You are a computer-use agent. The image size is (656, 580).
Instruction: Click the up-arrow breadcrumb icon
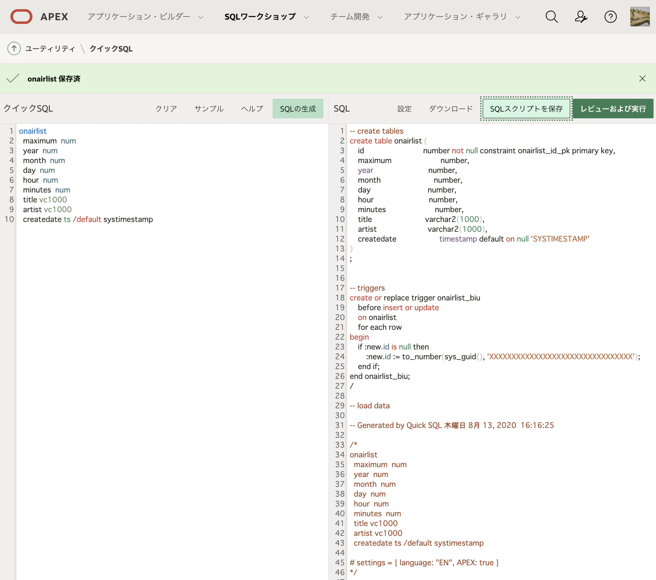coord(14,48)
